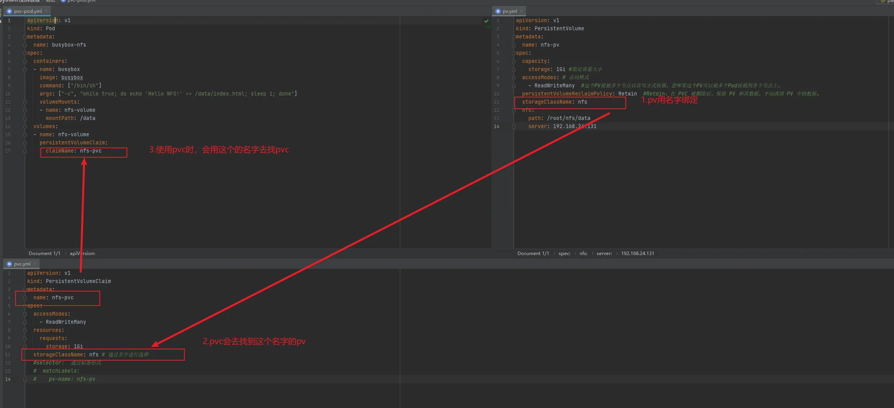This screenshot has height=408, width=894.
Task: Collapse the busybox container item in pvc-pod.yml
Action: pyautogui.click(x=25, y=69)
